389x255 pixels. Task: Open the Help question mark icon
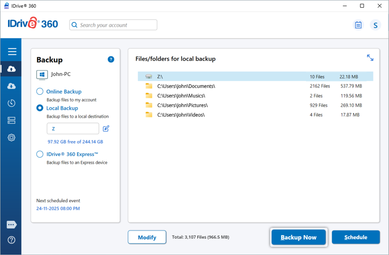tap(12, 240)
